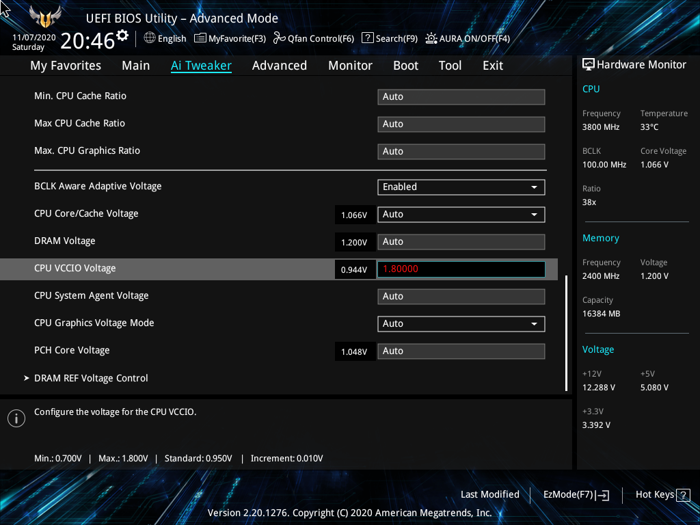Click the Last Modified button
The width and height of the screenshot is (700, 525).
tap(489, 494)
